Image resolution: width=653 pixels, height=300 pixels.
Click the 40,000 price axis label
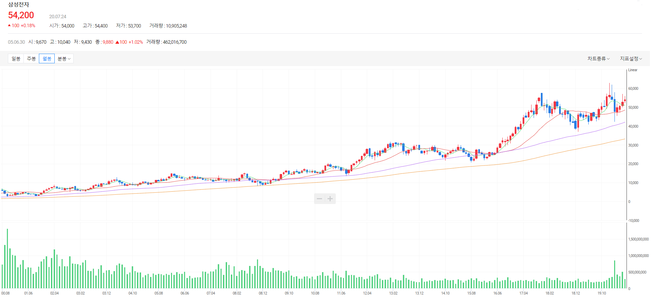pyautogui.click(x=633, y=126)
